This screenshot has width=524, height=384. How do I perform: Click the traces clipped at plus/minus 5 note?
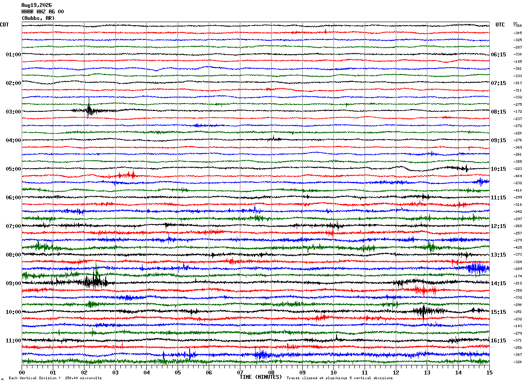[x=340, y=378]
